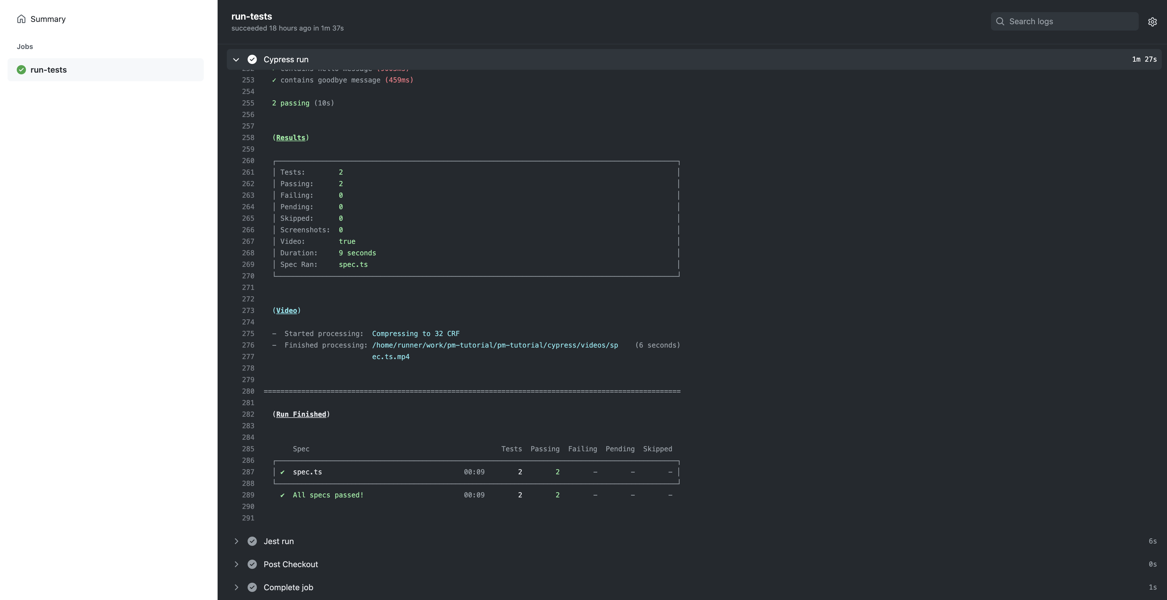
Task: Click the "Passing" column header
Action: (545, 449)
